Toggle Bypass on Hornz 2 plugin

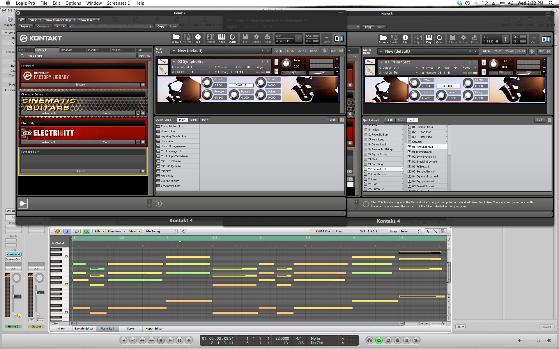(x=25, y=26)
